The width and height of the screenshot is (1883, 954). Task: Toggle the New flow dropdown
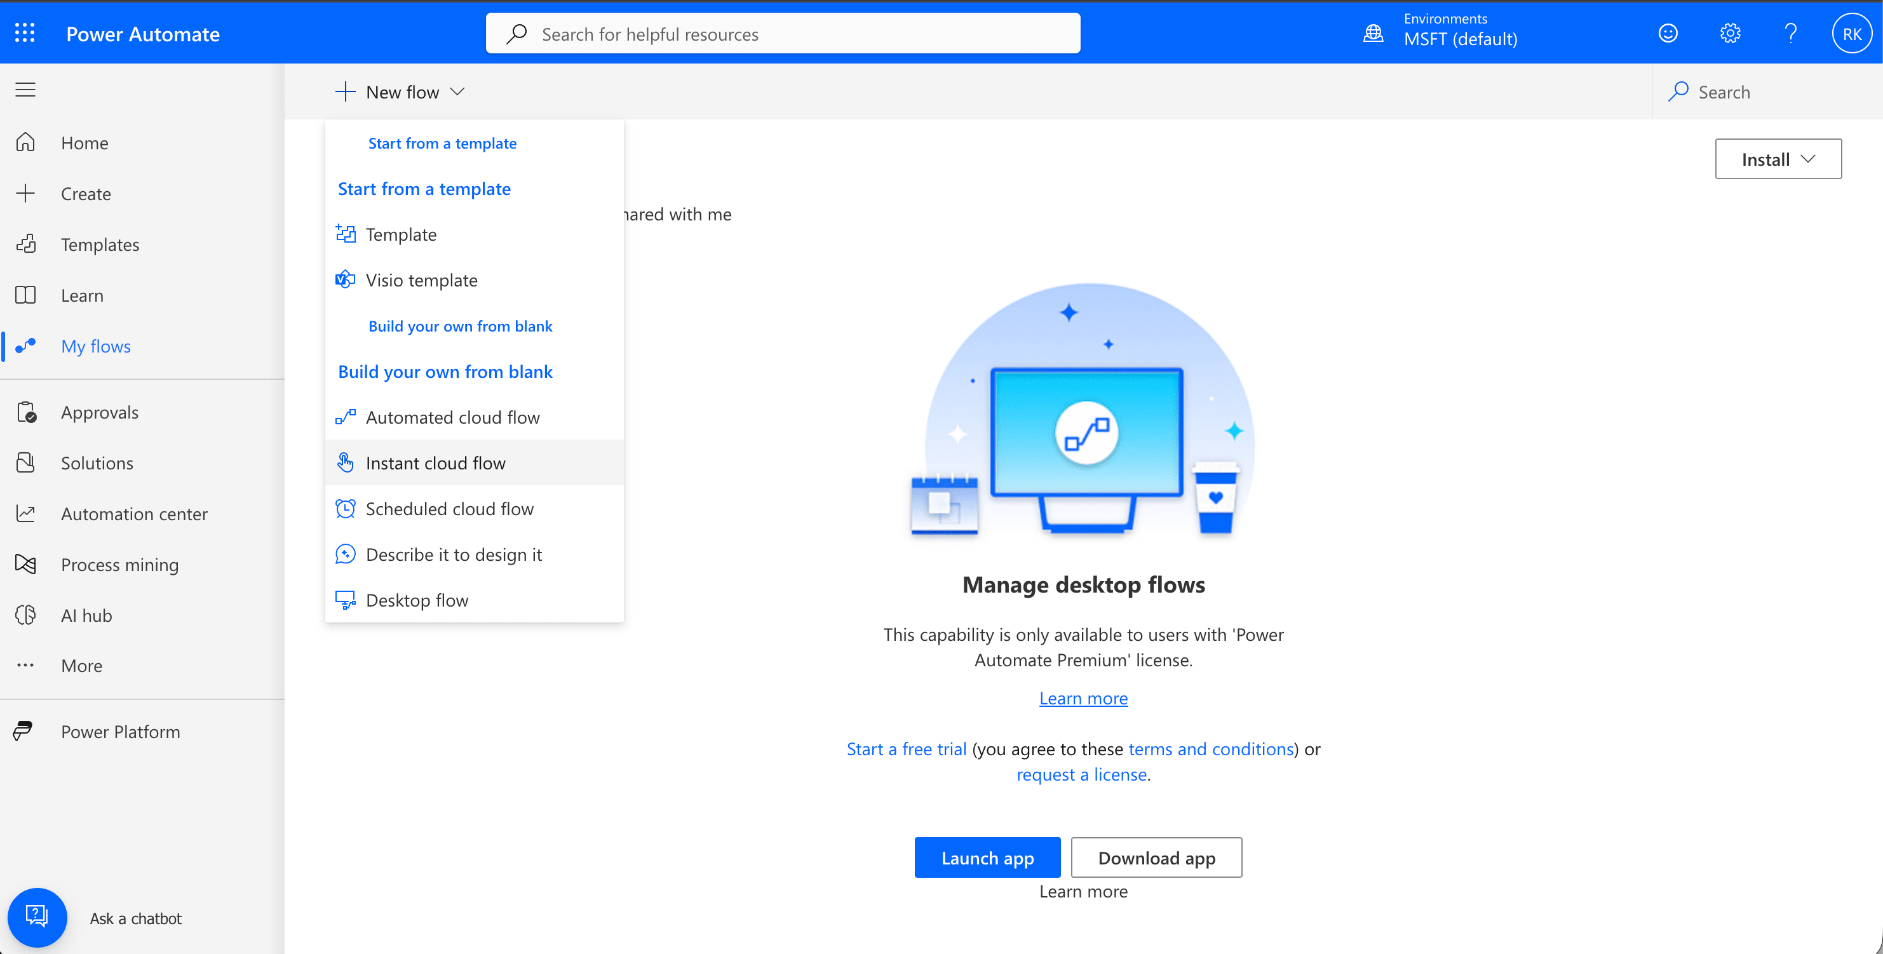click(400, 91)
